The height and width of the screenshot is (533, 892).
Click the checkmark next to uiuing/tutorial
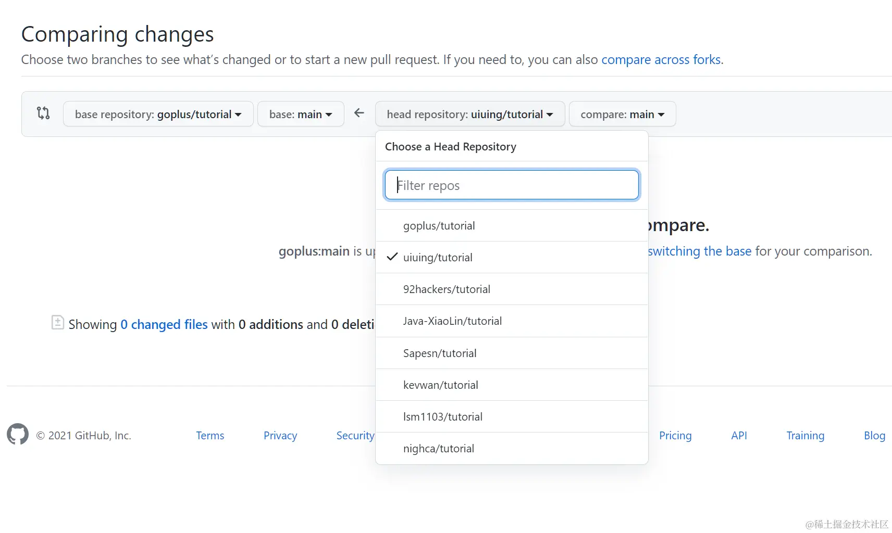tap(392, 257)
